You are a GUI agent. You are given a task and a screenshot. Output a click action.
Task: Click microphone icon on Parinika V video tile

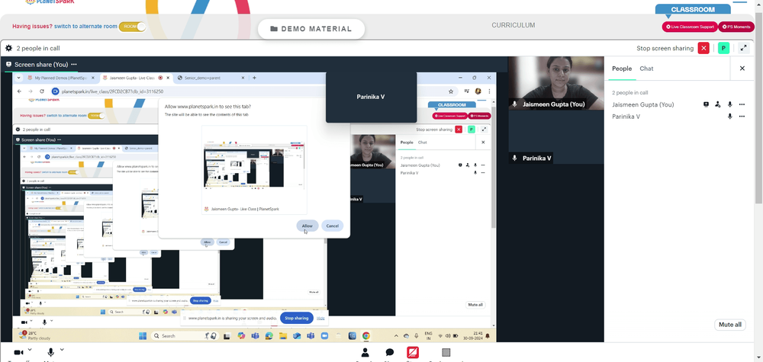(x=515, y=159)
